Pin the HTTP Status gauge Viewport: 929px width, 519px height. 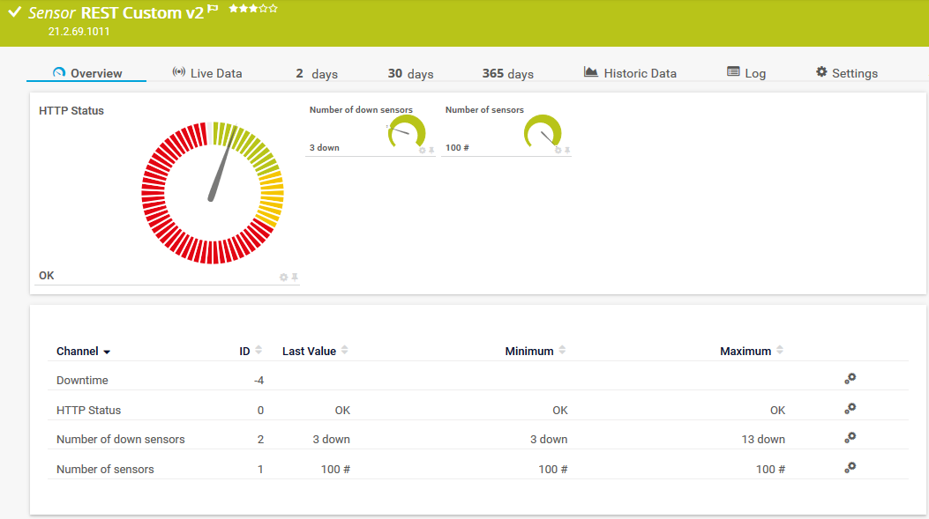click(296, 277)
